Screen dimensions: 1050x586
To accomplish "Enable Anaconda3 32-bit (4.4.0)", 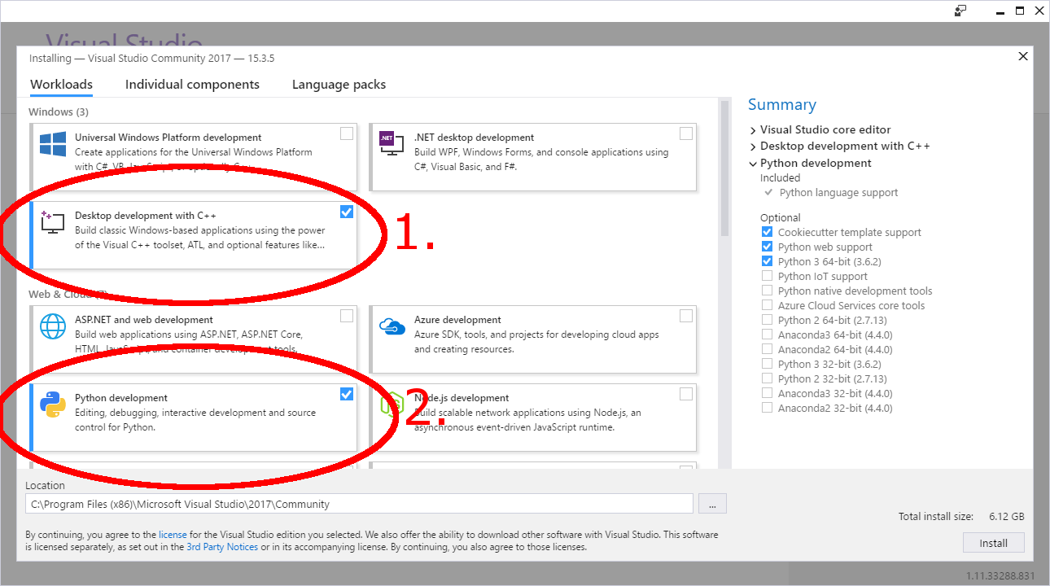I will [x=767, y=393].
